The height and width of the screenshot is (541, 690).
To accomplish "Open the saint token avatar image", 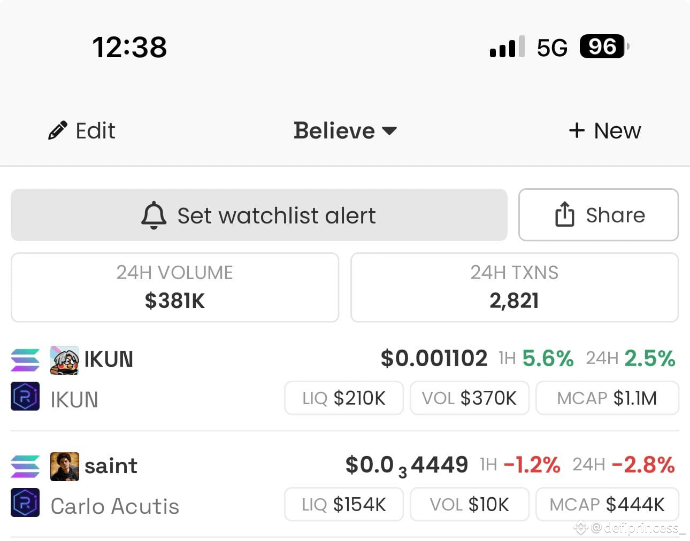I will (65, 466).
